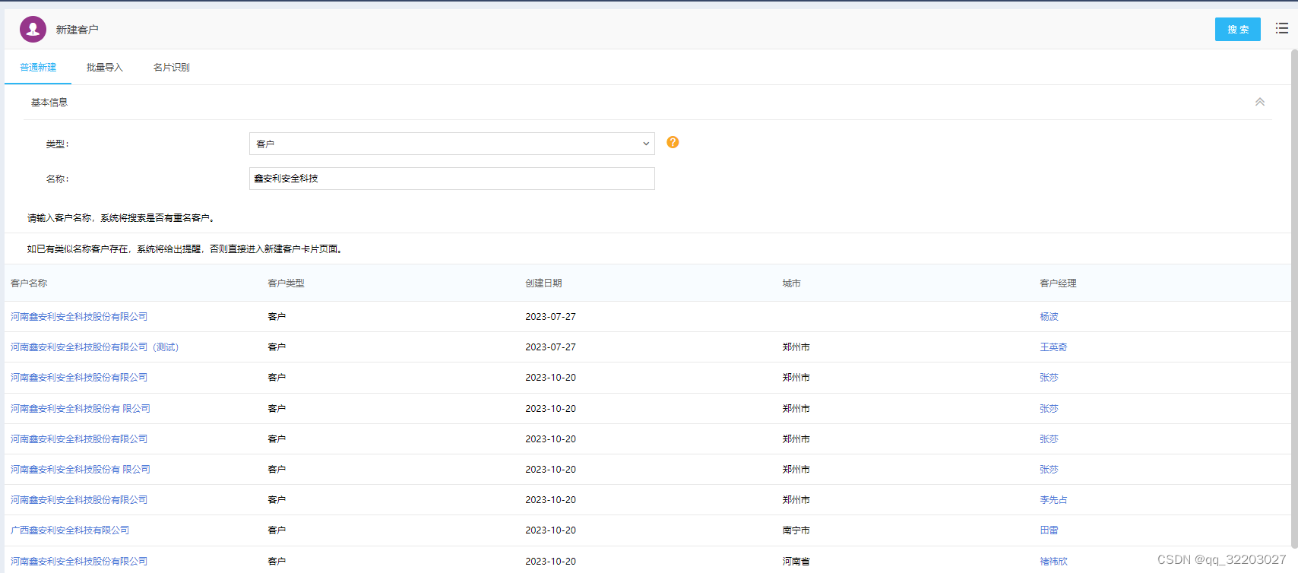Click the 客户名称 column header
1298x573 pixels.
[29, 283]
